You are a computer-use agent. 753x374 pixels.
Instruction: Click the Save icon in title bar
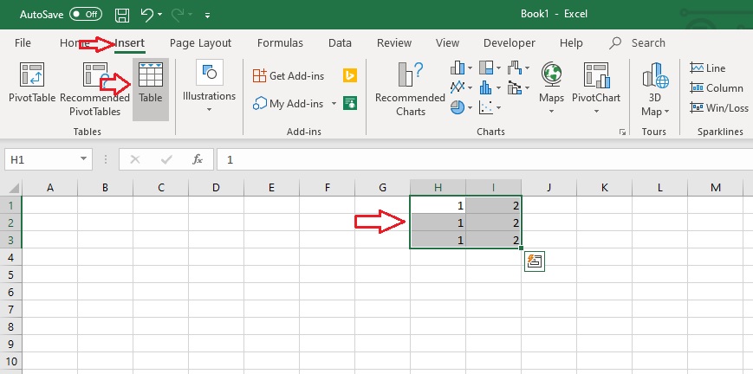[122, 15]
